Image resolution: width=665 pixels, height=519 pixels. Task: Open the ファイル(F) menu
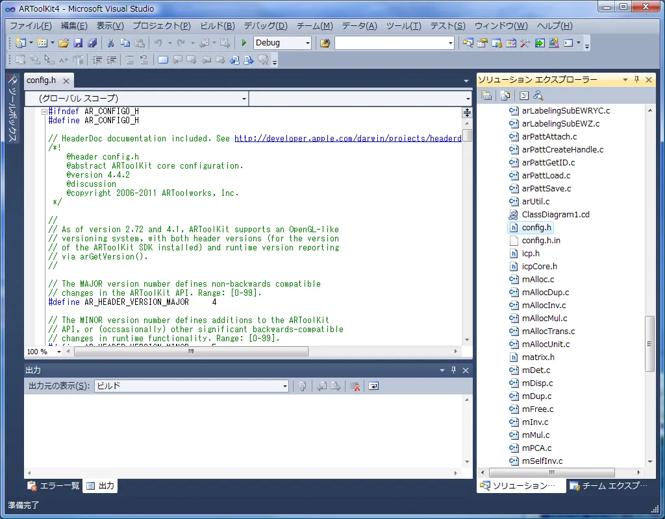point(31,26)
